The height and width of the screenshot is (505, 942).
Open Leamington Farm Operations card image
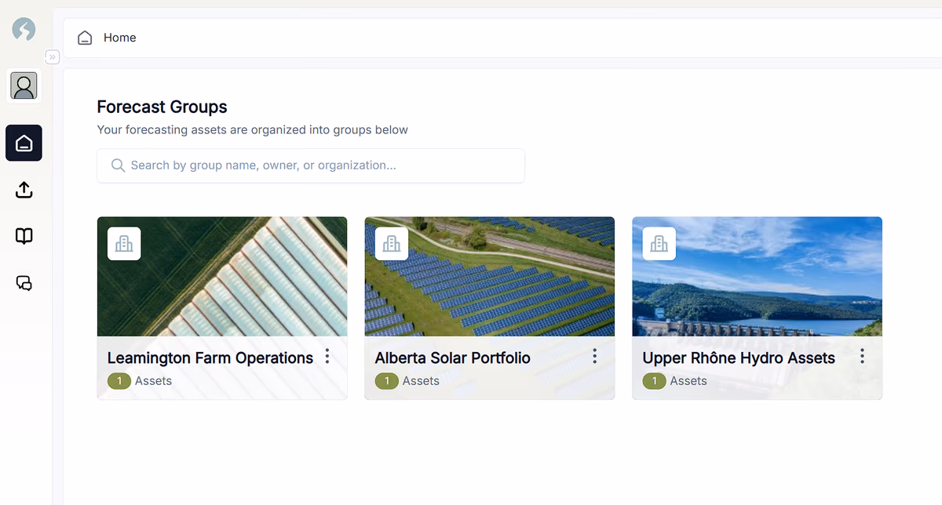[x=222, y=277]
